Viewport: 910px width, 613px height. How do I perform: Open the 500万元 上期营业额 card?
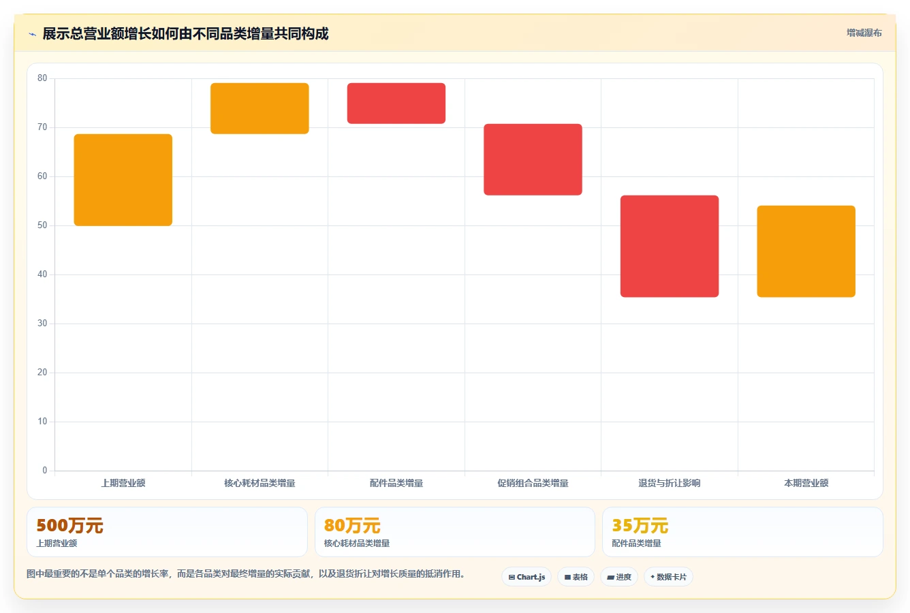[167, 532]
